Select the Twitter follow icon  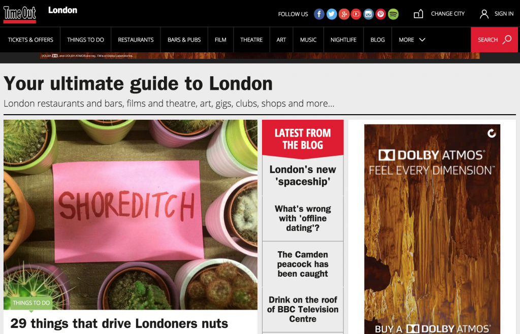[x=331, y=14]
